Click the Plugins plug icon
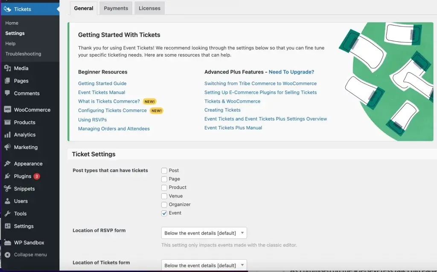437x272 pixels. coord(7,176)
